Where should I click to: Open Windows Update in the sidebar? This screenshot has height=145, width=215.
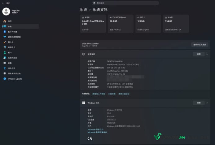click(20, 79)
